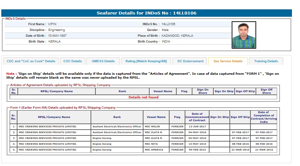The height and width of the screenshot is (166, 300).
Task: Click the Rank column header in Form 1 table
Action: click(117, 117)
